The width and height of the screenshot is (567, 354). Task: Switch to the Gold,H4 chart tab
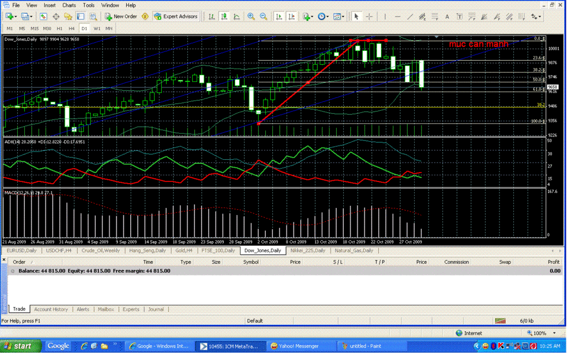(x=184, y=251)
